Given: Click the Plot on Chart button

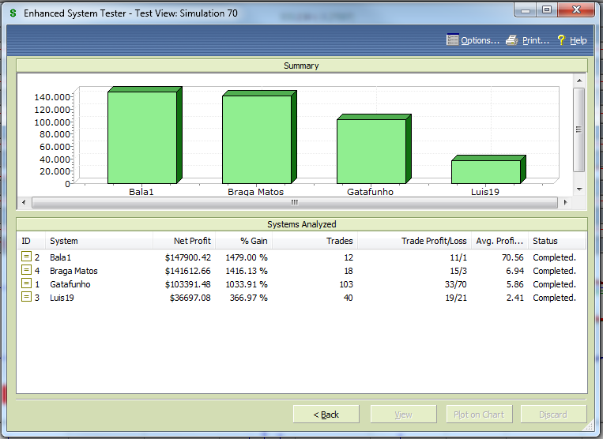Looking at the screenshot, I should [x=479, y=415].
